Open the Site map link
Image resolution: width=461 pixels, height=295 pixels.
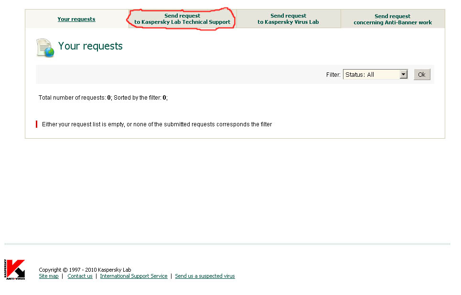[x=49, y=276]
